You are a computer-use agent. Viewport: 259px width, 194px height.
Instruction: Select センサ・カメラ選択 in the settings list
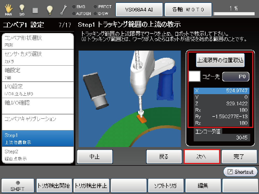38,57
